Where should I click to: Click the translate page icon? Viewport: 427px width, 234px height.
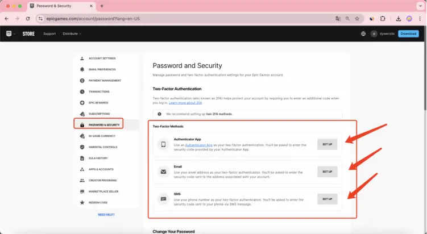pos(338,19)
